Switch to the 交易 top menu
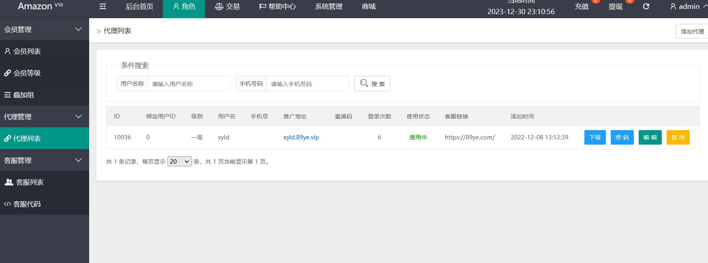 [227, 6]
